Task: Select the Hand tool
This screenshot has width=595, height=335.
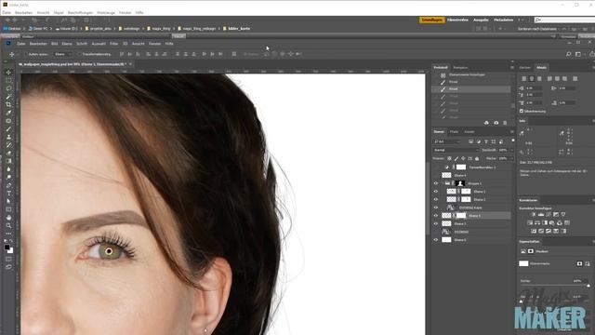Action: coord(8,218)
